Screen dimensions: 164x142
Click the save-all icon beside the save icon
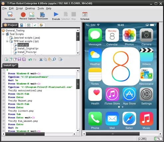tap(24, 60)
